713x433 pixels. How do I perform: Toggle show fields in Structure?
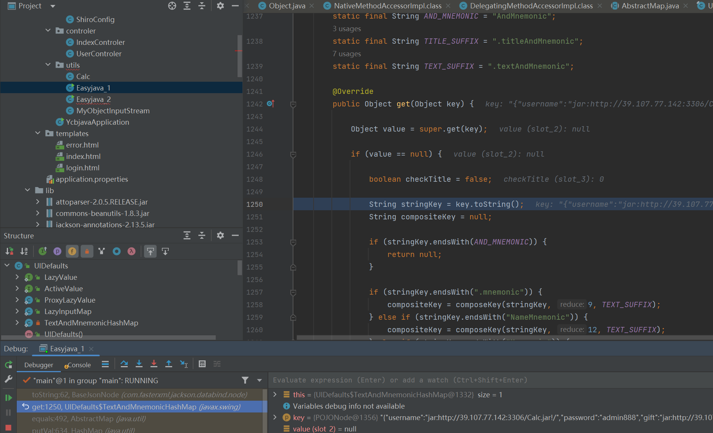(72, 251)
